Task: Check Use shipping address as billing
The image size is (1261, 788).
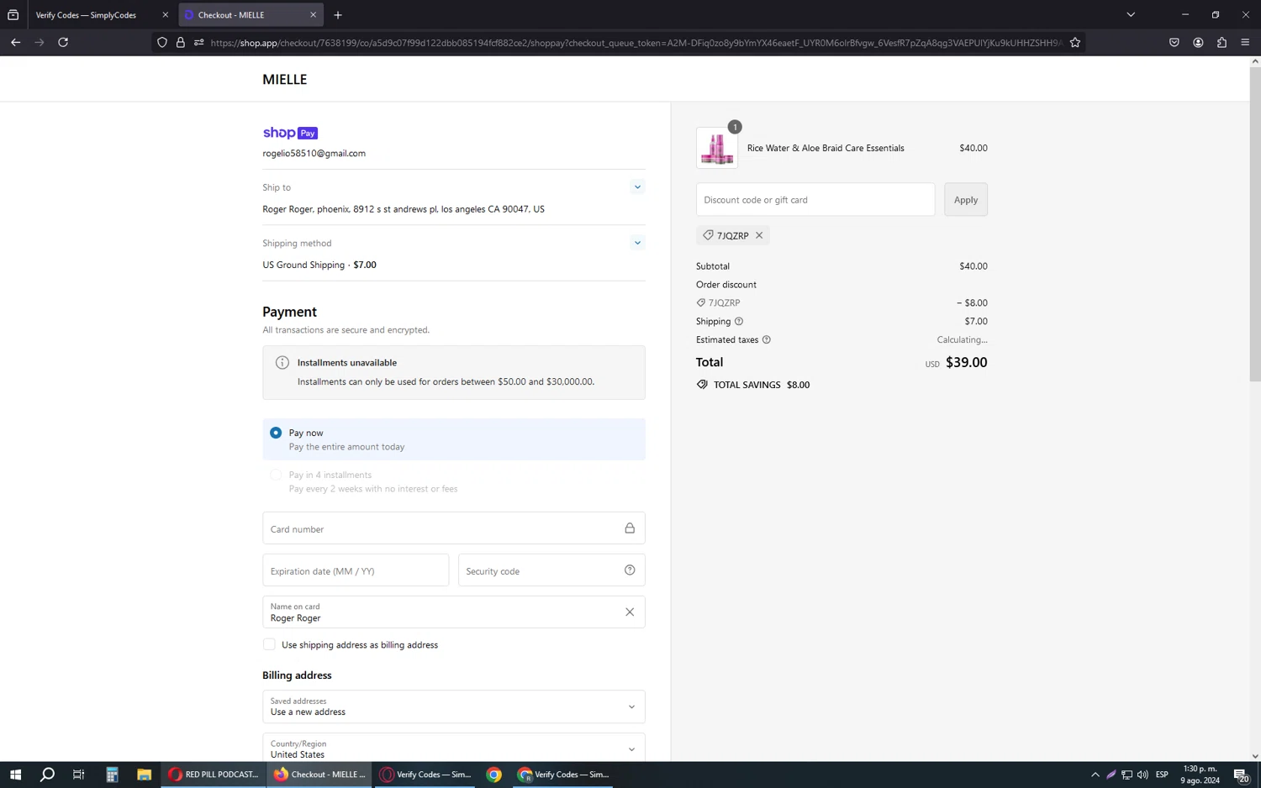Action: point(269,644)
